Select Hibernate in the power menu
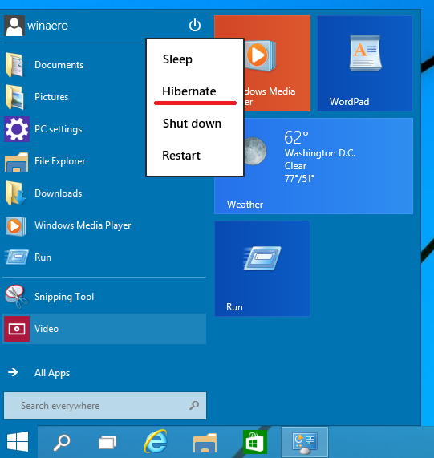 [189, 91]
